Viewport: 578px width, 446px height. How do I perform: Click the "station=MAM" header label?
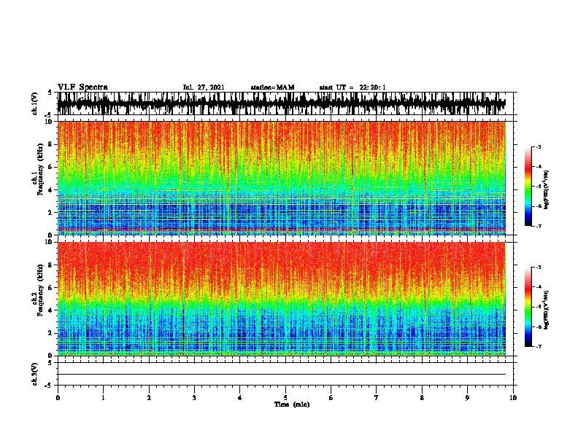point(272,87)
